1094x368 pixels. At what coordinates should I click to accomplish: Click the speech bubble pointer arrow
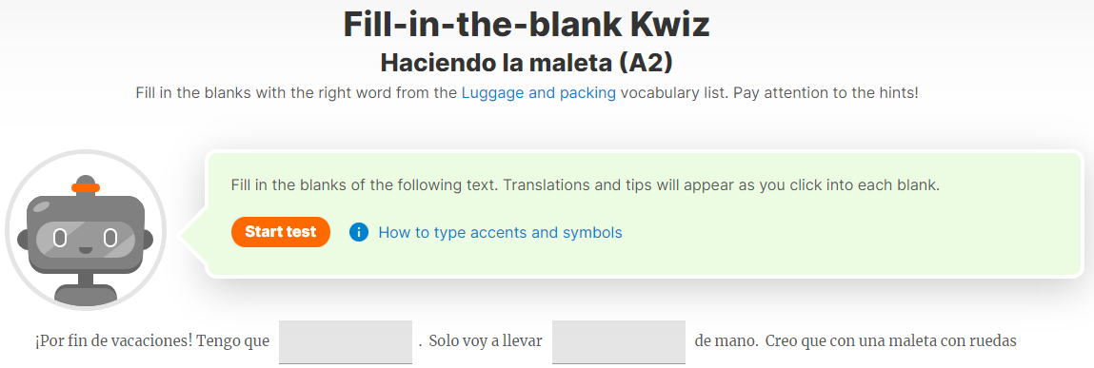click(194, 235)
